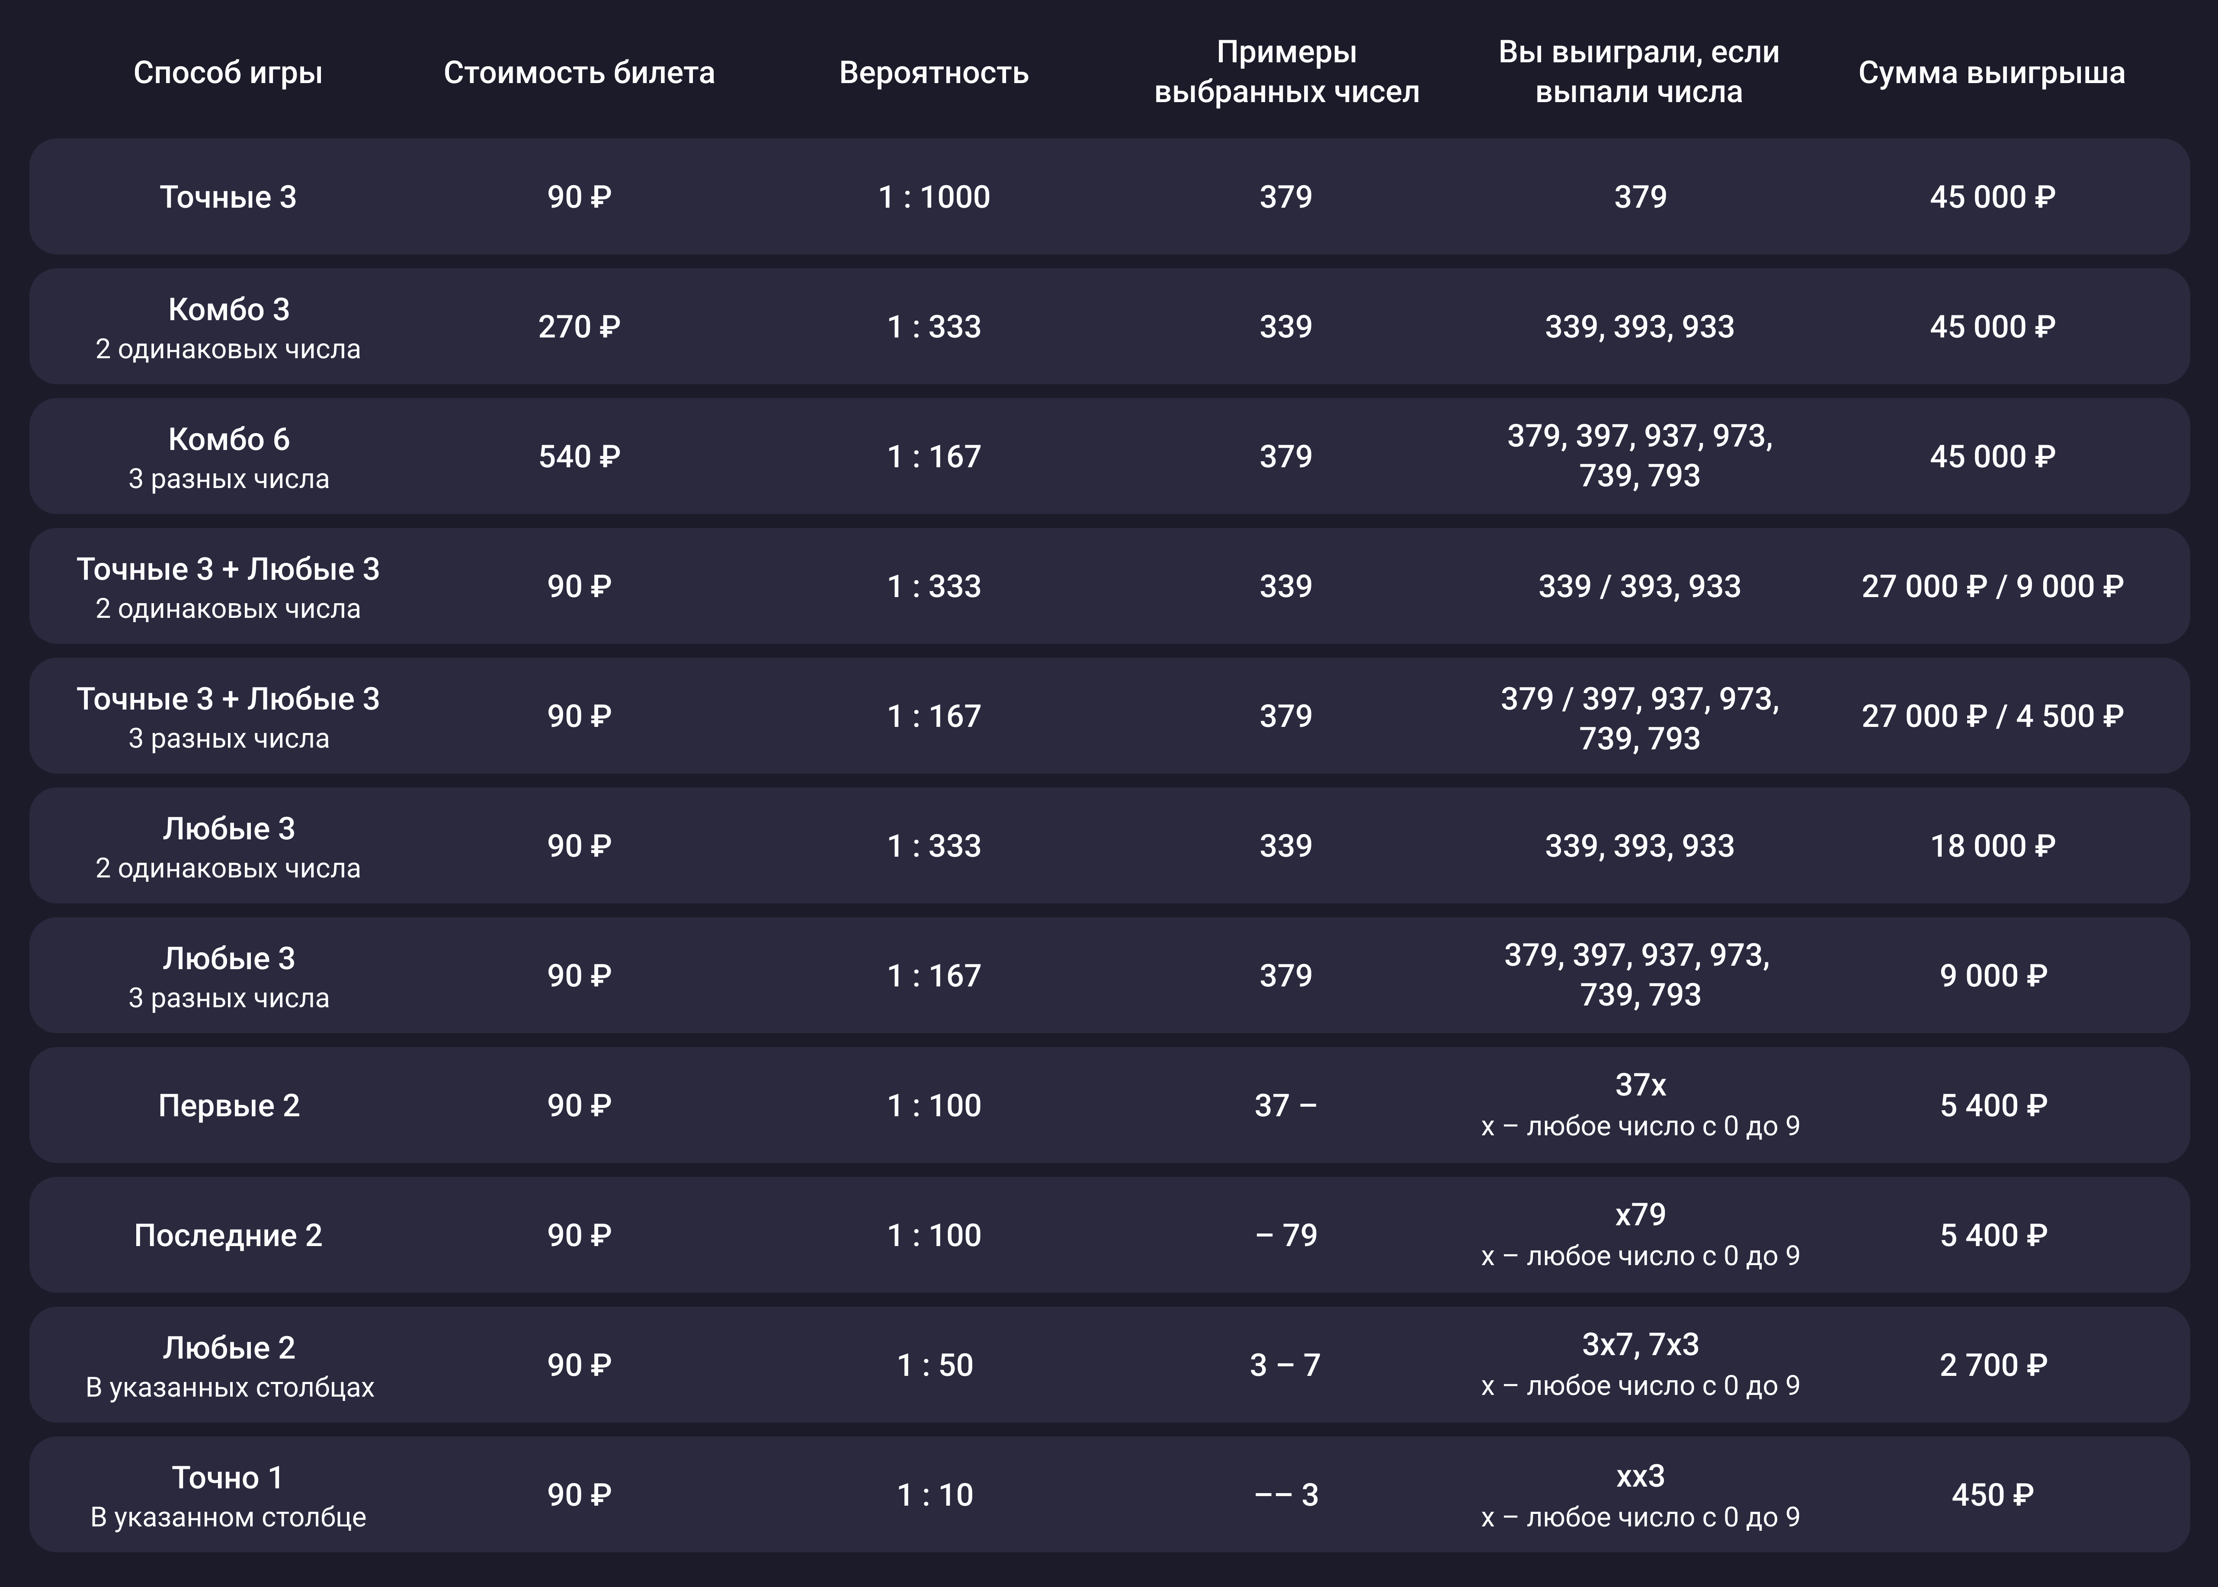Viewport: 2218px width, 1587px height.
Task: Click the 'Сумма выигрыша' column header
Action: 1991,72
